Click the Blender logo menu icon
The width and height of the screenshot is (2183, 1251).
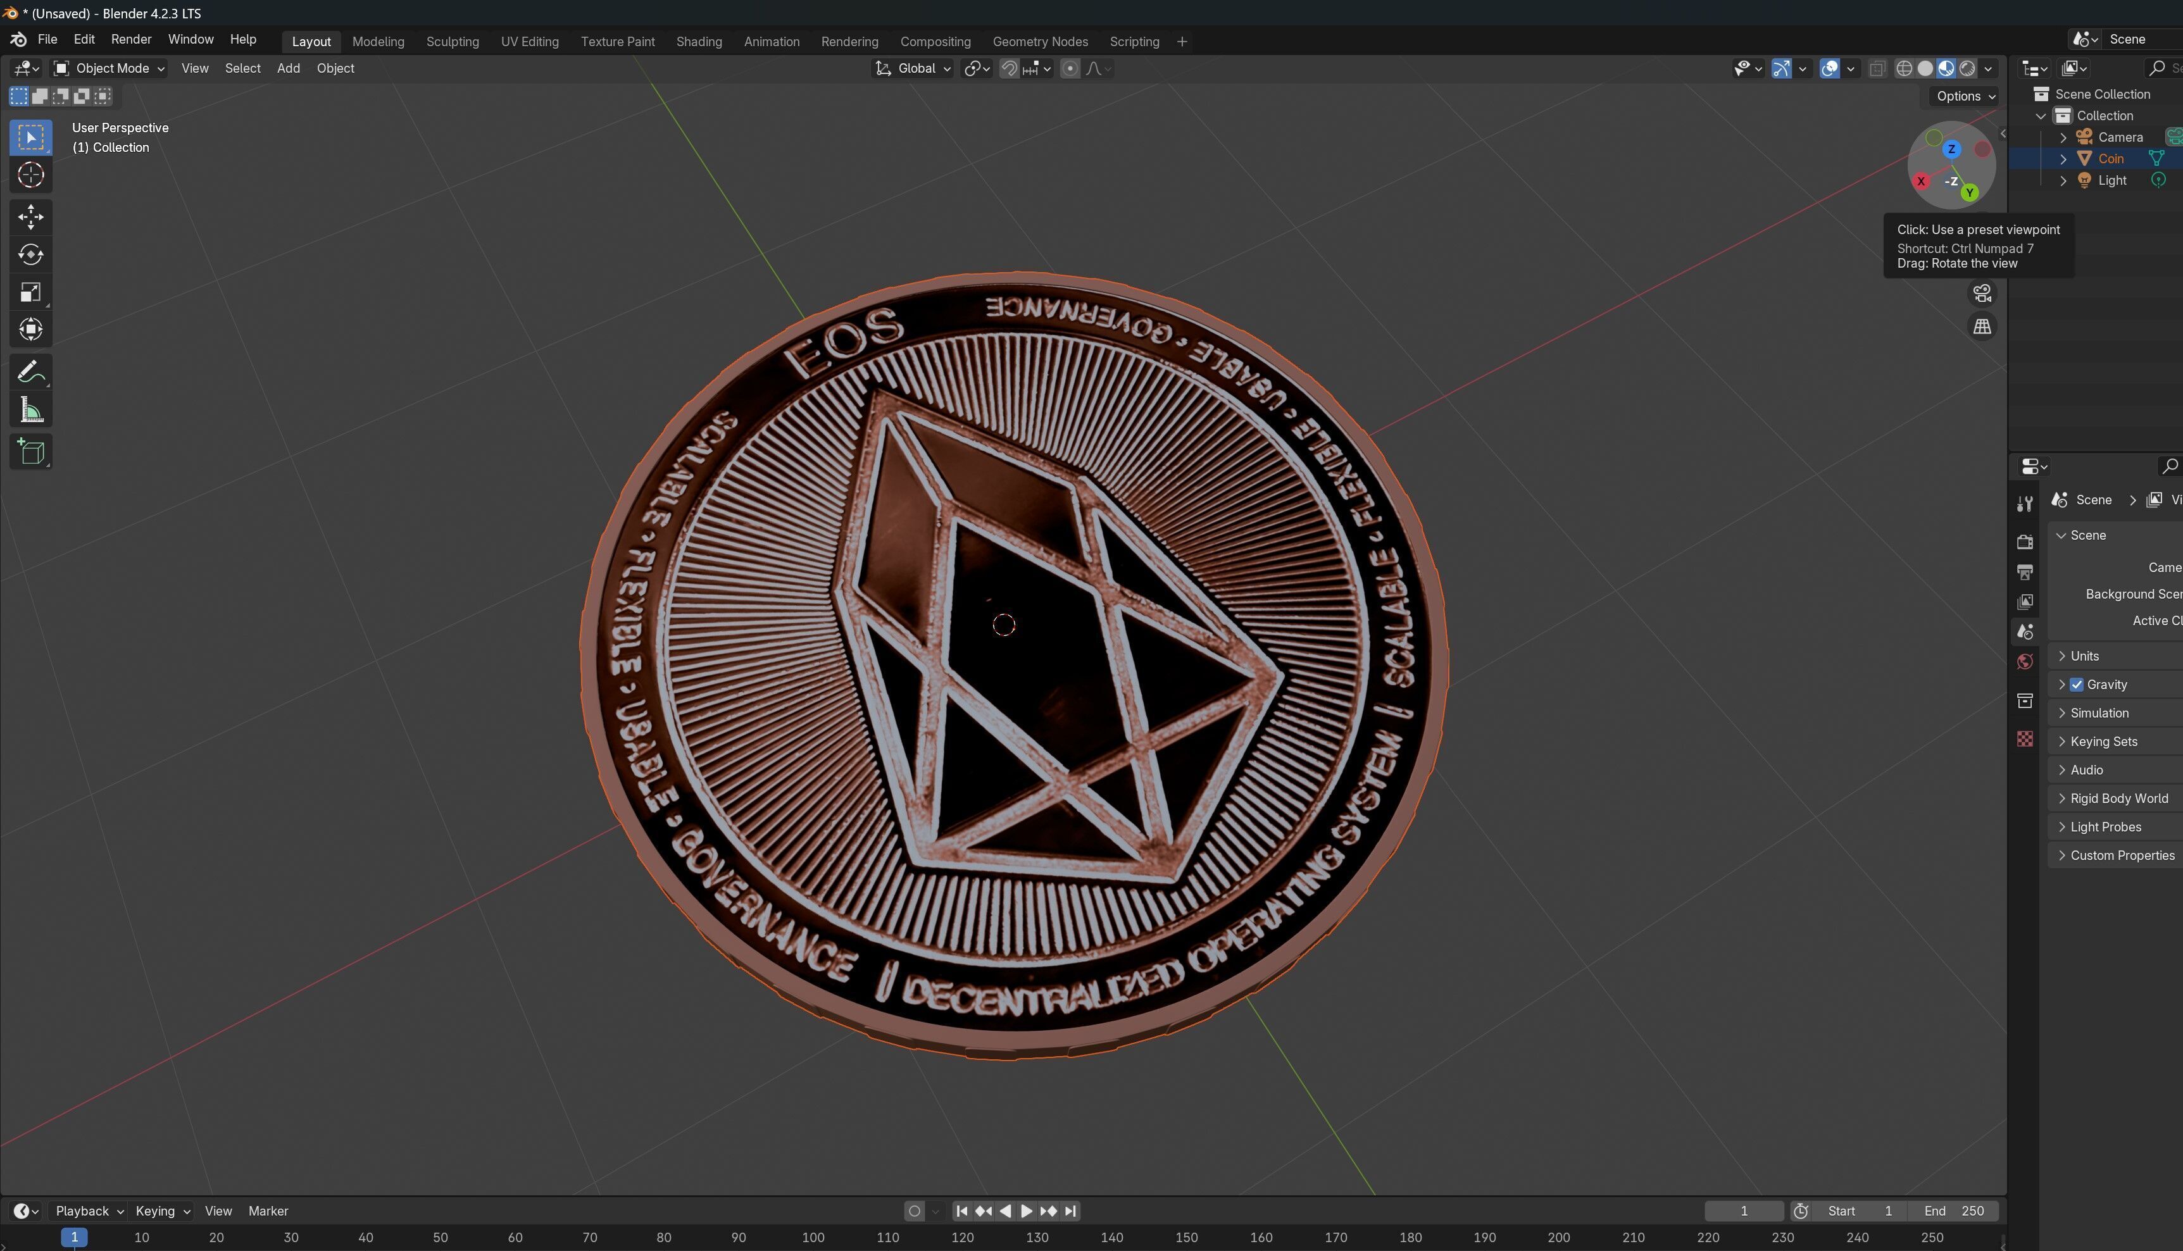(x=18, y=39)
